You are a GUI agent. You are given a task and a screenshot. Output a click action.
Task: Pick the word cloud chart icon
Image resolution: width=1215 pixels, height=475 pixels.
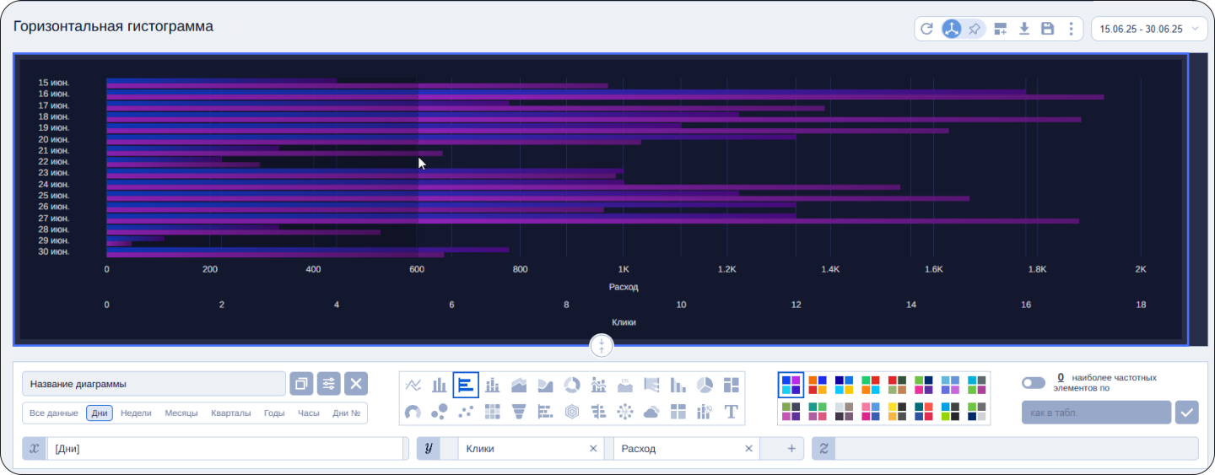click(x=651, y=412)
